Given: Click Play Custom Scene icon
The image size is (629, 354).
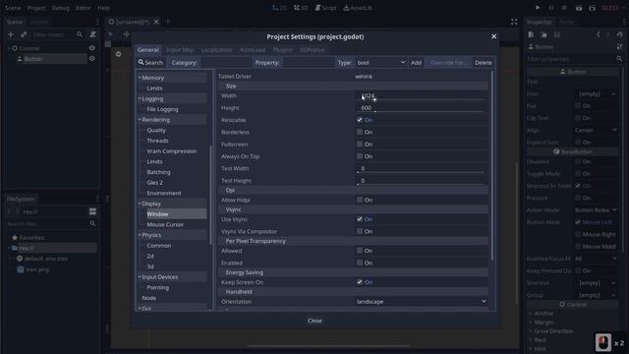Looking at the screenshot, I should tap(592, 8).
